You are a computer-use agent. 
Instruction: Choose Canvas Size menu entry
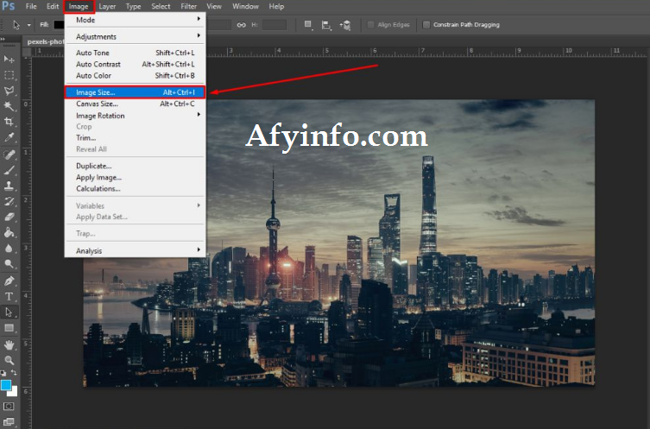tap(136, 104)
